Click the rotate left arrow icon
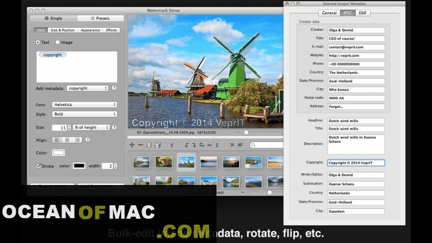This screenshot has width=432, height=243. (x=187, y=145)
